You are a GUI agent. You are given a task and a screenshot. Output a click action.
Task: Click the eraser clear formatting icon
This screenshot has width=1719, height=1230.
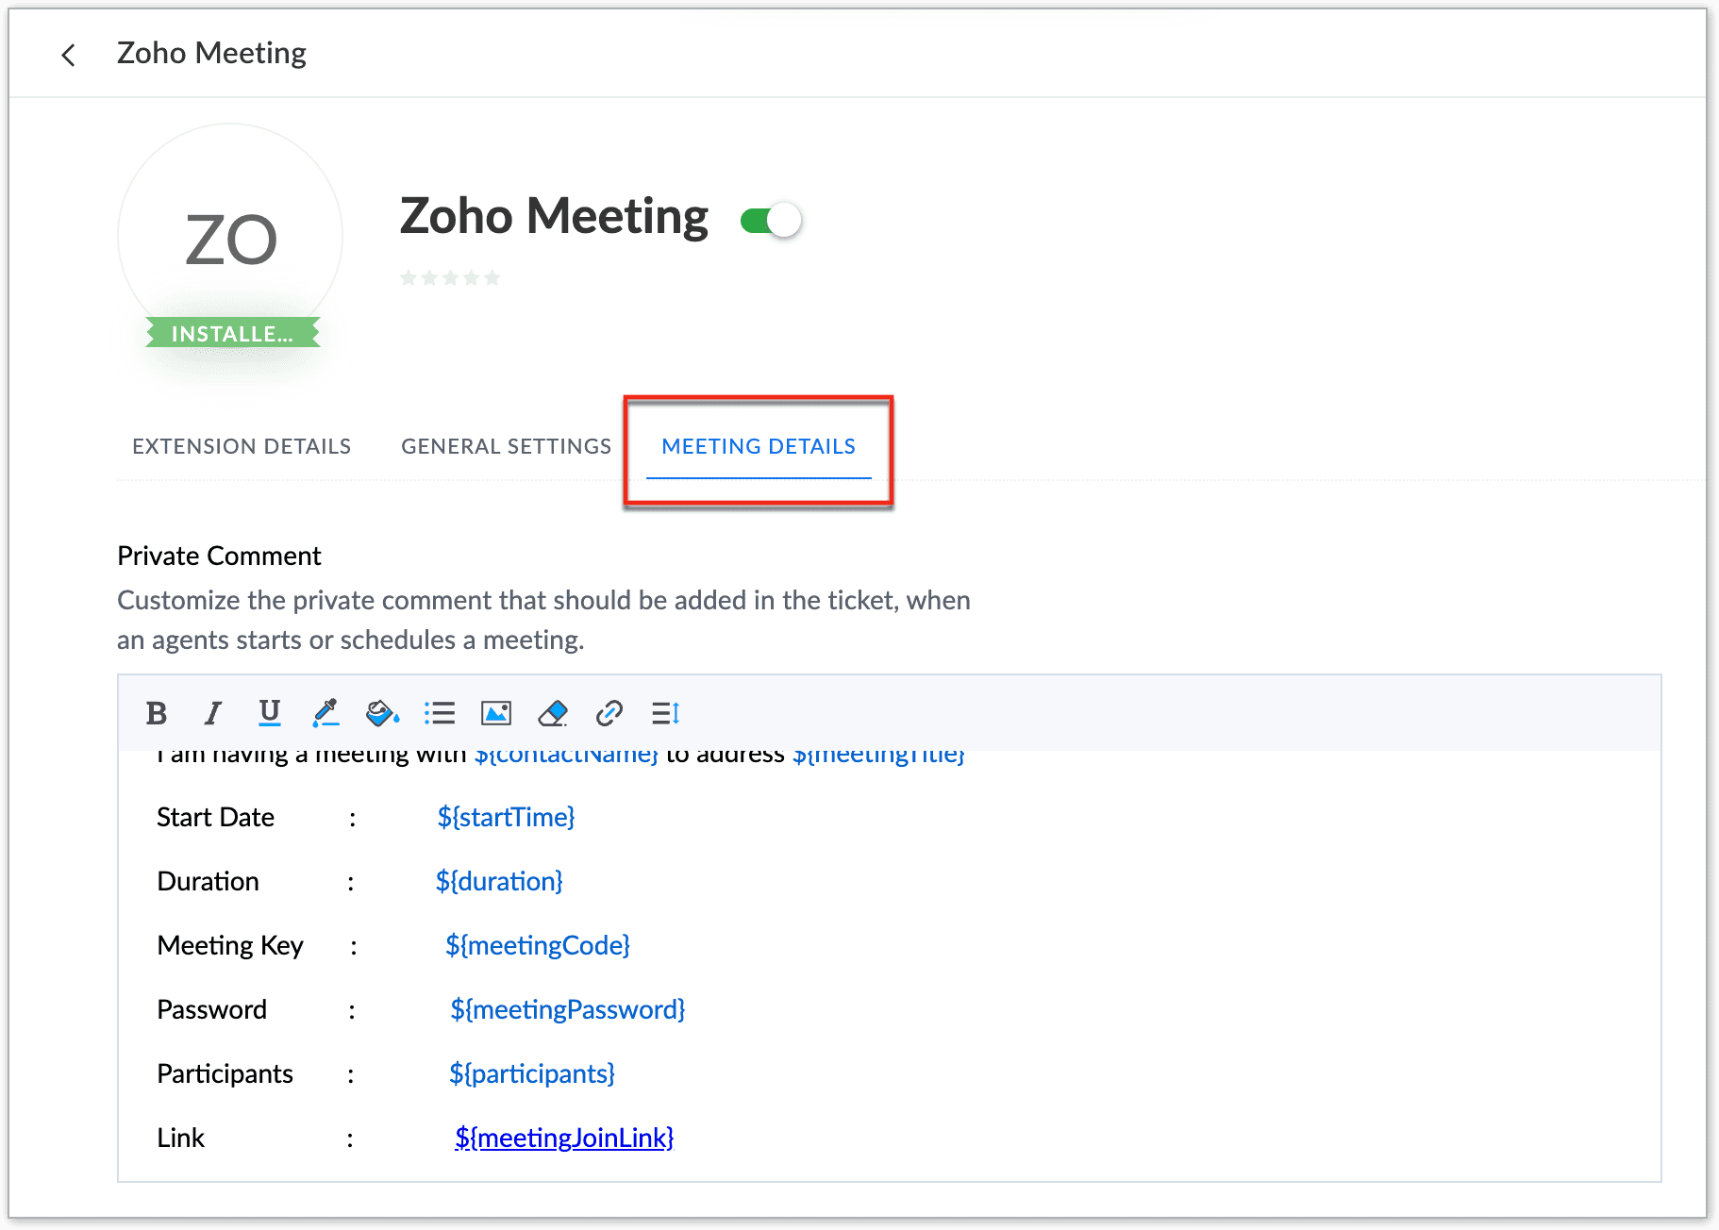(x=553, y=713)
